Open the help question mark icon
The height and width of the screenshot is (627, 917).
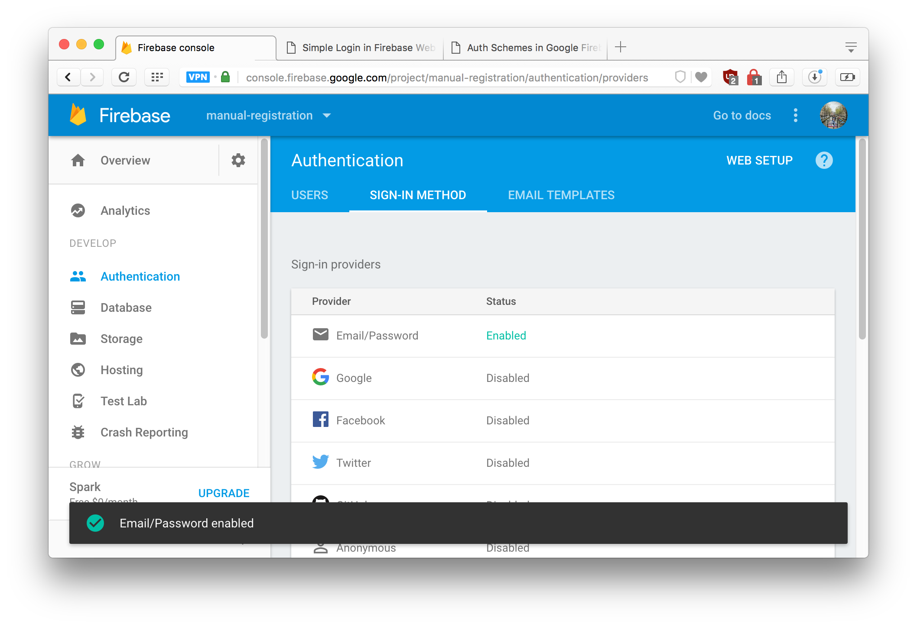click(824, 160)
